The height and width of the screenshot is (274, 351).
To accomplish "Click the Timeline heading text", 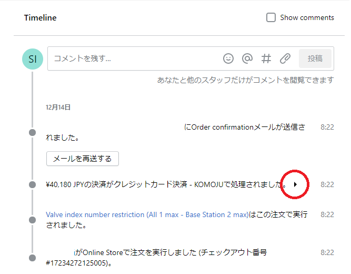I will [x=41, y=18].
